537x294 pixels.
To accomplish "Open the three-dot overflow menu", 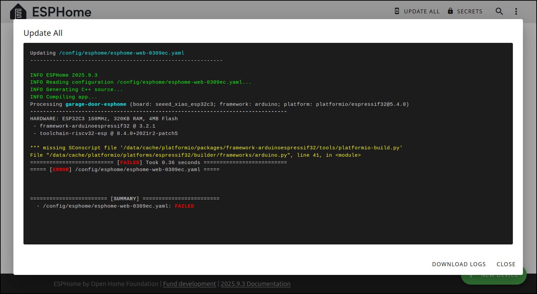I will [x=516, y=11].
